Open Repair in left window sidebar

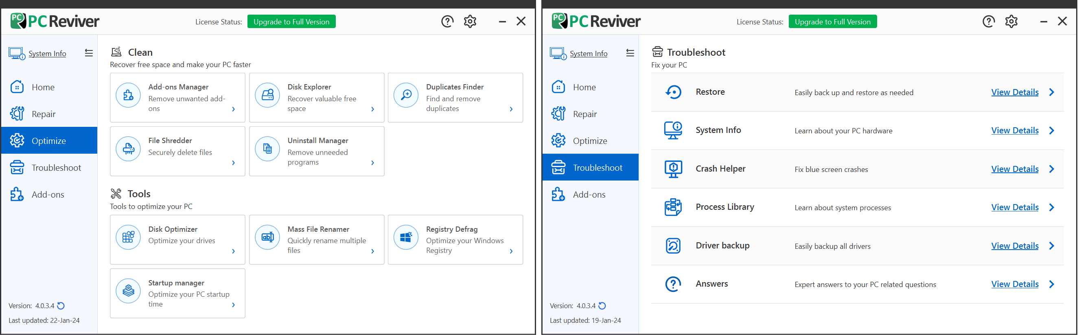click(49, 114)
